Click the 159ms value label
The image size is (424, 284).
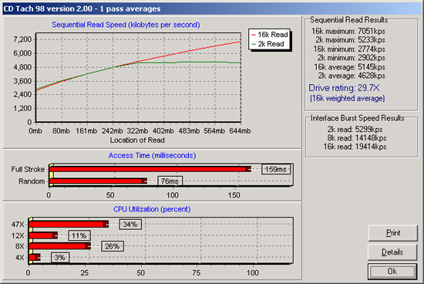(276, 170)
